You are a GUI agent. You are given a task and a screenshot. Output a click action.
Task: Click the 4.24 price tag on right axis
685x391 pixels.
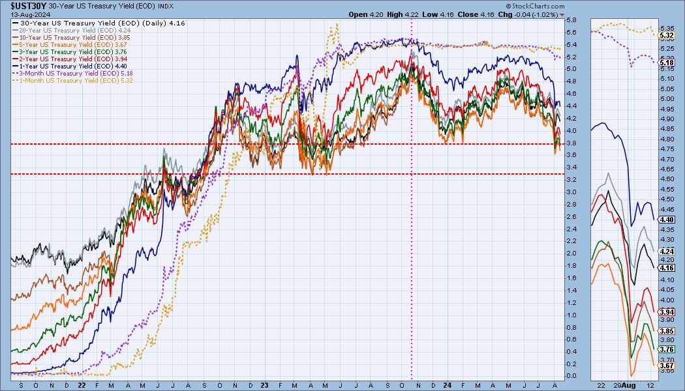pos(667,252)
